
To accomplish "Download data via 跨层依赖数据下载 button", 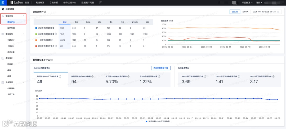I will coord(161,68).
